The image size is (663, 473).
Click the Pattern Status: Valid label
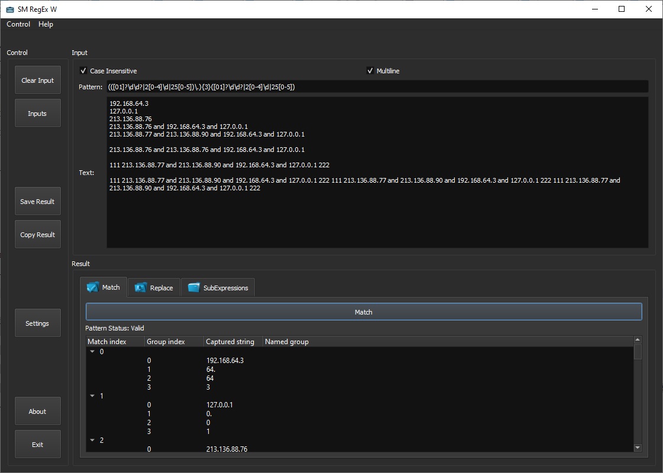(115, 328)
